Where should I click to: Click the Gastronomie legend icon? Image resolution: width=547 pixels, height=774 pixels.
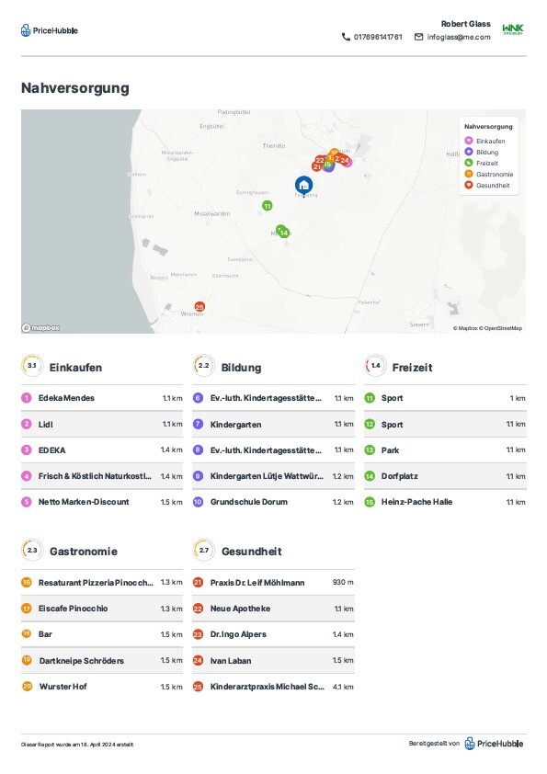click(469, 174)
